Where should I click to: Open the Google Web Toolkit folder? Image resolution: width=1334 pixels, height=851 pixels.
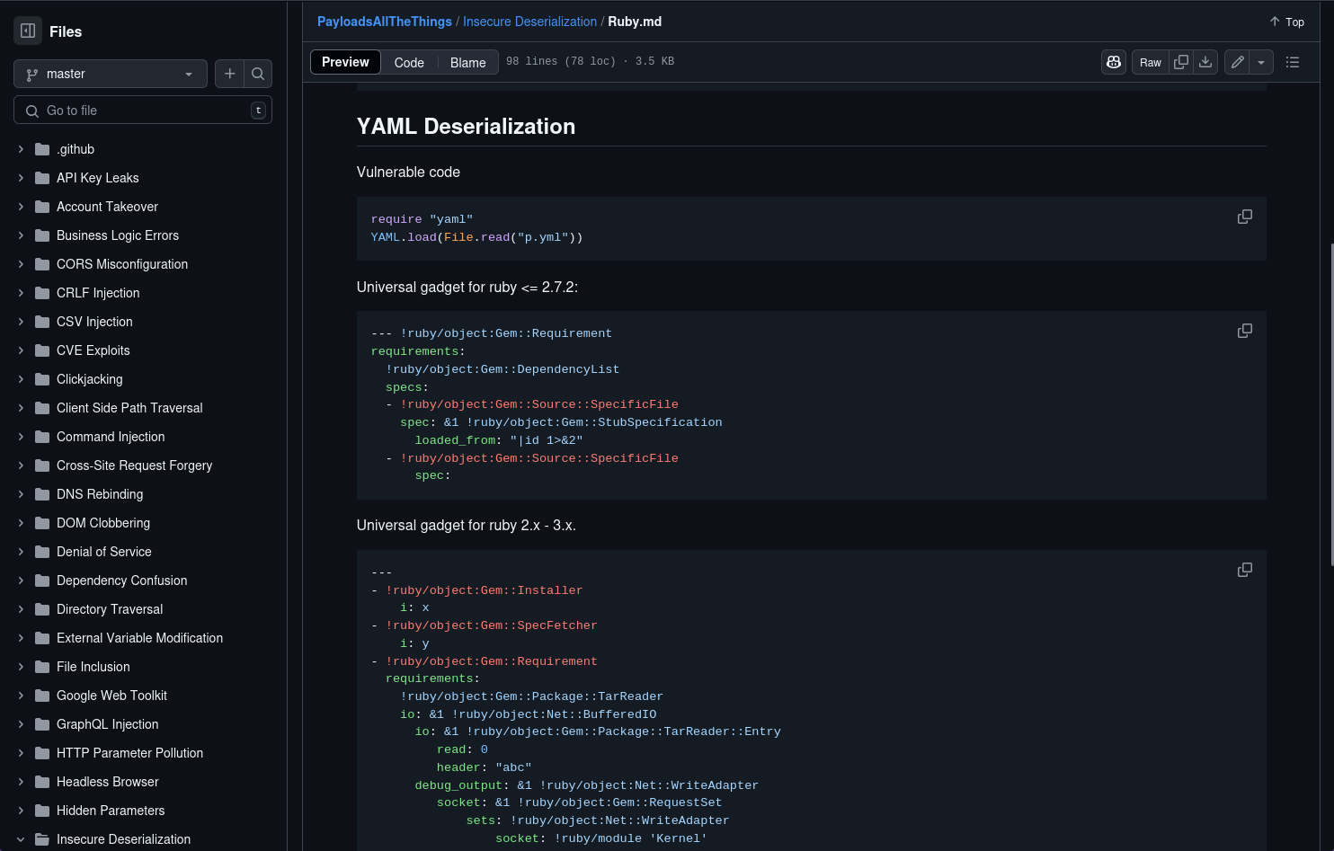[x=111, y=696]
